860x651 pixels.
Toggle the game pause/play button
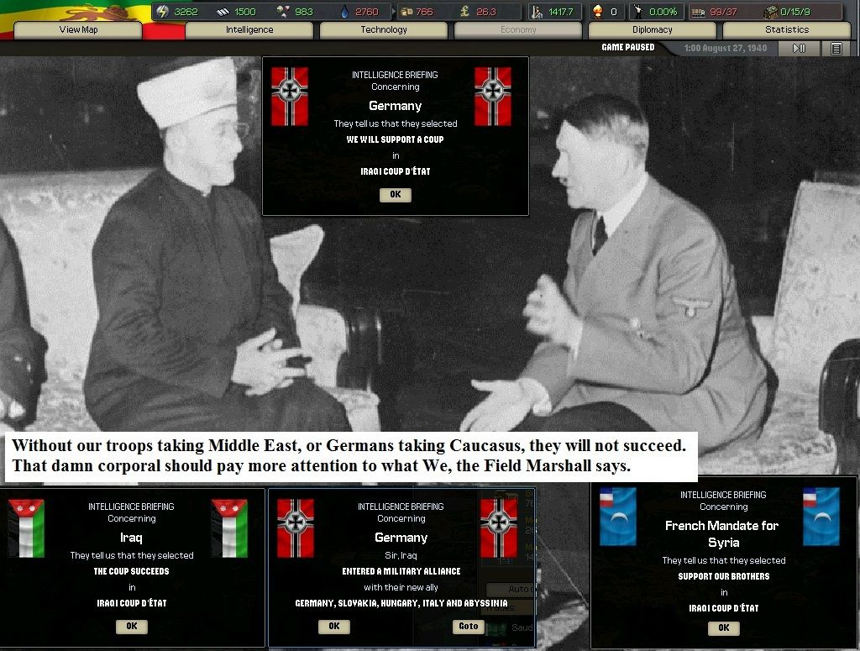pos(799,49)
